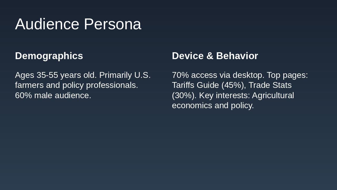This screenshot has height=190, width=337.
Task: Click the 'Demographics' heading
Action: (x=49, y=56)
